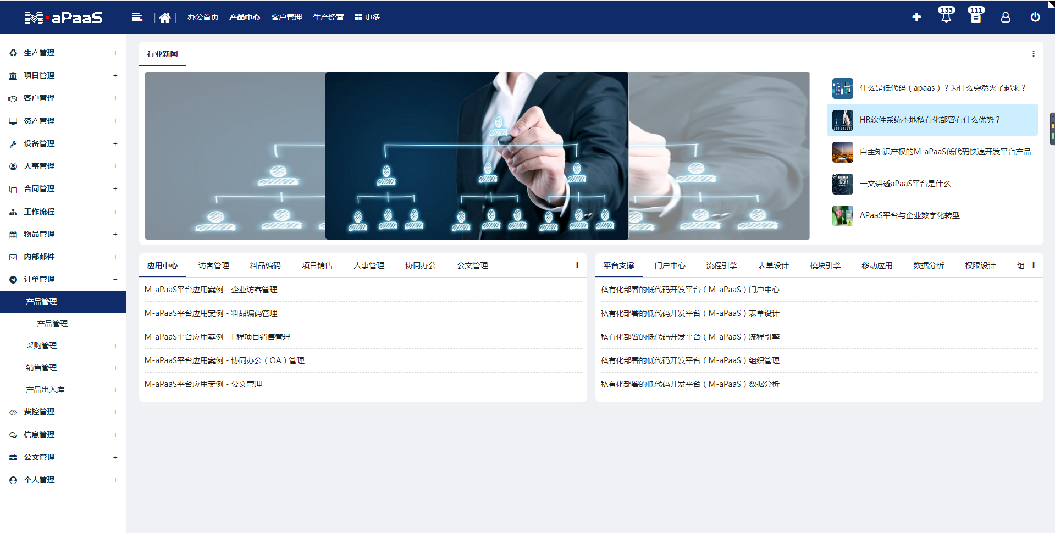The image size is (1055, 533).
Task: Collapse the highlighted 产品管理 submenu
Action: tap(115, 302)
